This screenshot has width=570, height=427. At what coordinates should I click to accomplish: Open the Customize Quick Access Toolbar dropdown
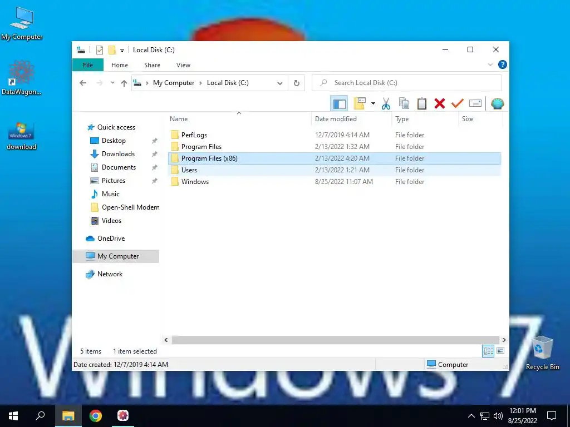point(122,51)
